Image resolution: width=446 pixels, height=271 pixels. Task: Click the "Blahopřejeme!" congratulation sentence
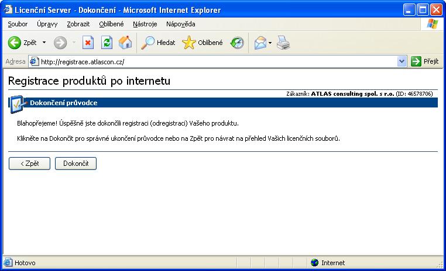(x=128, y=123)
